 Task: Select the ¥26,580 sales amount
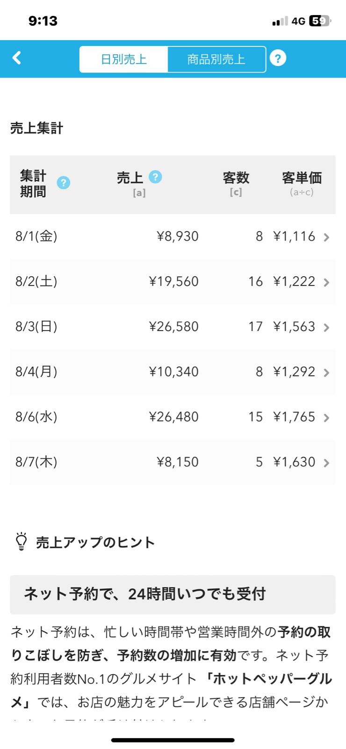[174, 326]
